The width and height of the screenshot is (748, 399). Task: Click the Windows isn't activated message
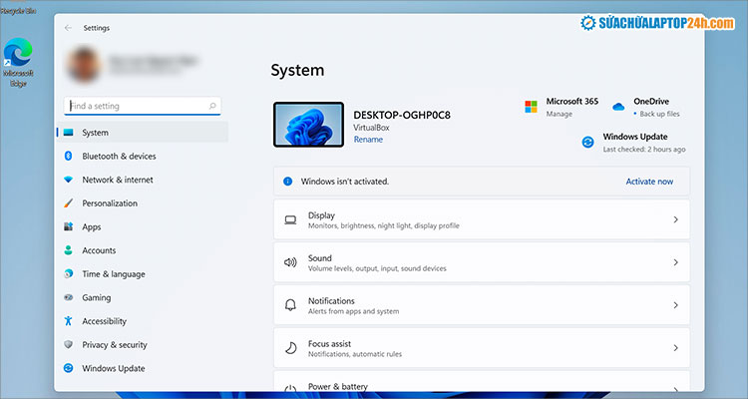(x=345, y=182)
